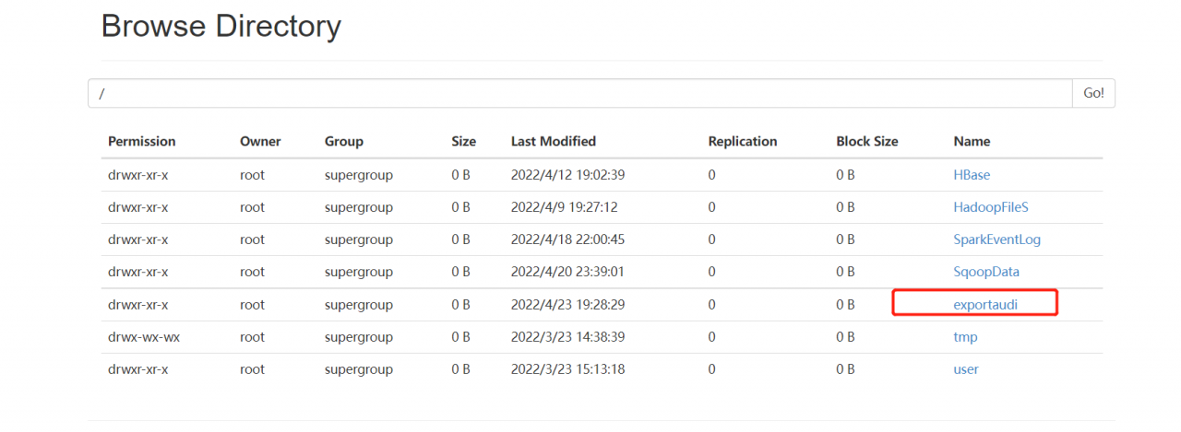Click the Size column header
This screenshot has width=1181, height=432.
tap(463, 142)
